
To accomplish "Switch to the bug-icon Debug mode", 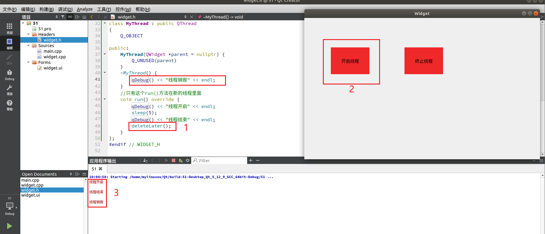I will 10,74.
